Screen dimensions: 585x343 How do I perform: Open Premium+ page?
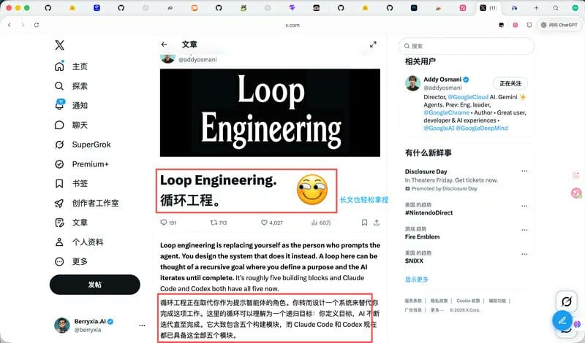click(82, 164)
